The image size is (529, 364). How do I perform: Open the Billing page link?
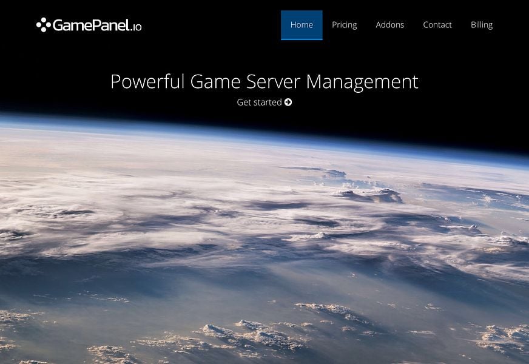pyautogui.click(x=482, y=25)
